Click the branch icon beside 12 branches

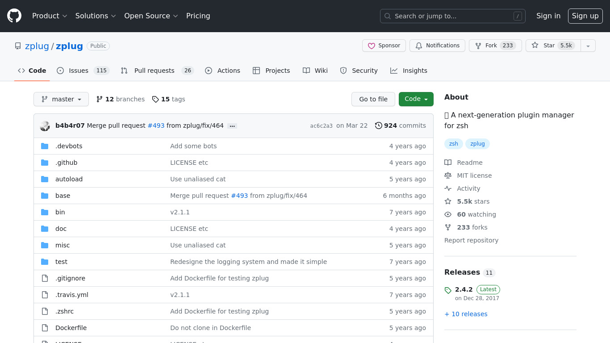pos(100,99)
